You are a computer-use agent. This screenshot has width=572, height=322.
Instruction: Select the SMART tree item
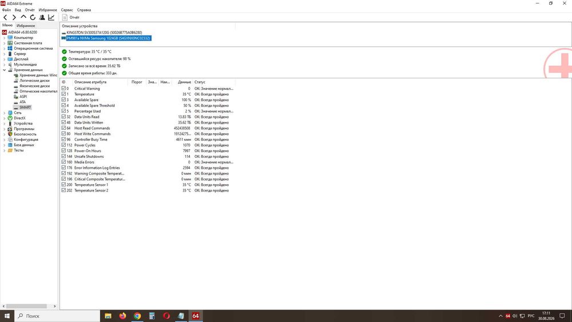point(25,107)
